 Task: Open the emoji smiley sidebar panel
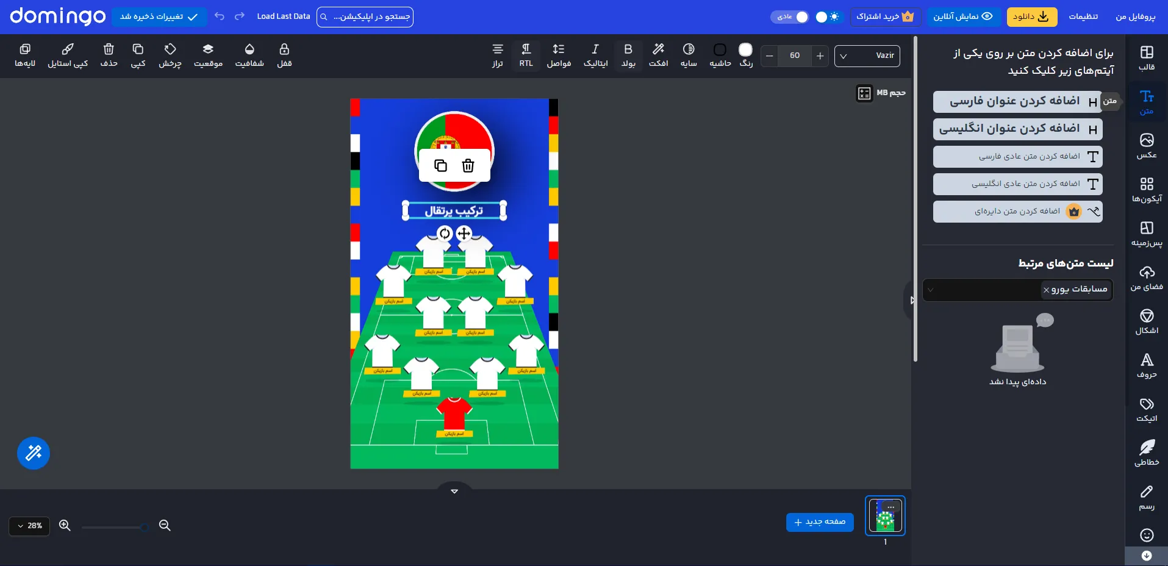click(1147, 535)
